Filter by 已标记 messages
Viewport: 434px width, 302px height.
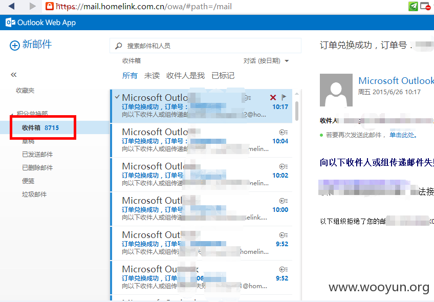click(223, 76)
